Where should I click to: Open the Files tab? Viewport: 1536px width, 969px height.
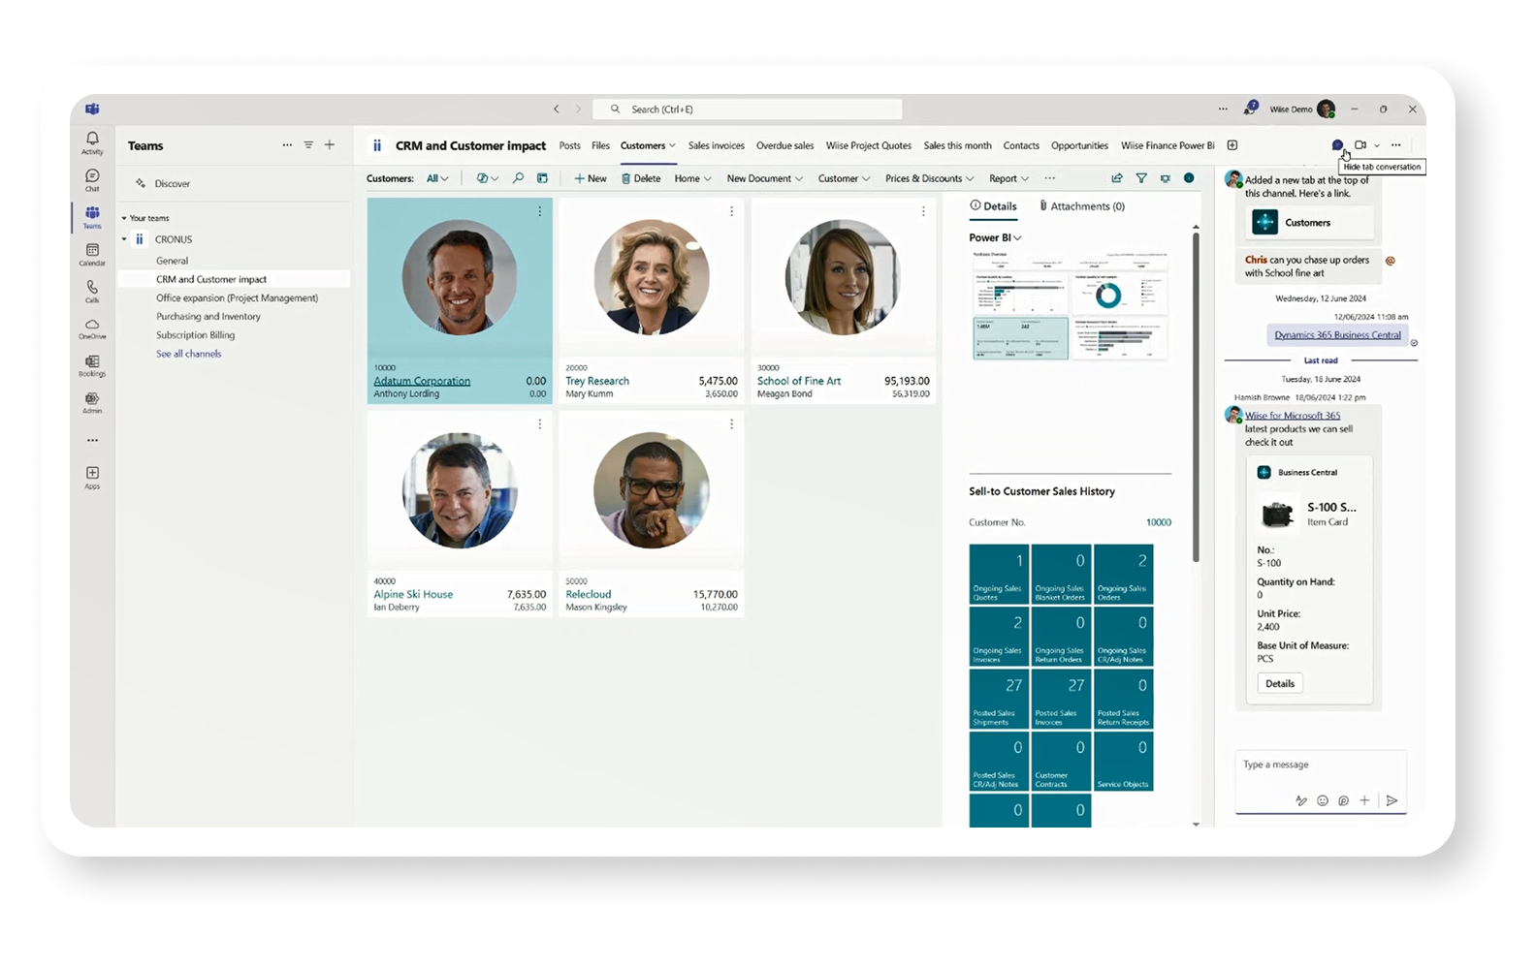point(601,145)
